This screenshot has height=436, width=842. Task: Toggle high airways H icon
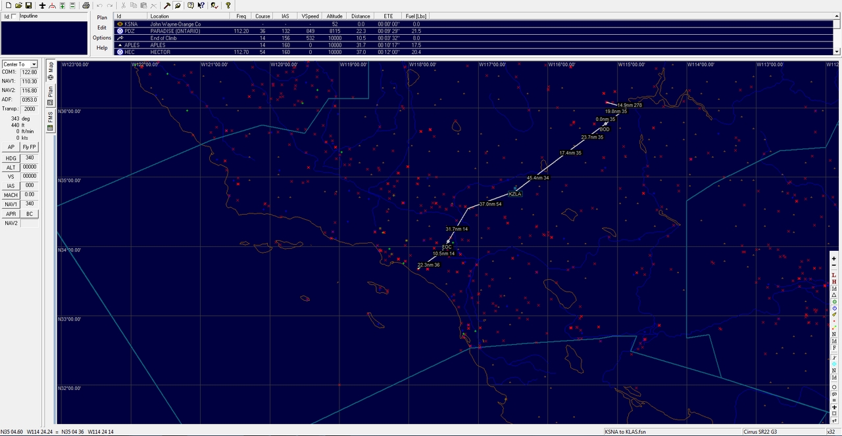tap(834, 282)
